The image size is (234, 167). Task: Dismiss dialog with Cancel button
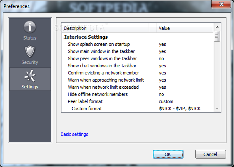click(210, 154)
